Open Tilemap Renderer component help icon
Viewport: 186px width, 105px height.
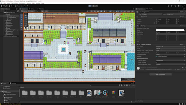tap(181, 44)
